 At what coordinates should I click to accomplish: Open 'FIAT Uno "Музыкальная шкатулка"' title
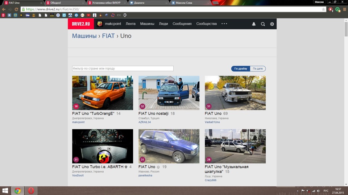click(227, 169)
